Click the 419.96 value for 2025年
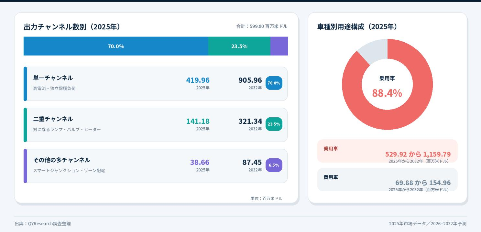The image size is (481, 232). point(198,80)
